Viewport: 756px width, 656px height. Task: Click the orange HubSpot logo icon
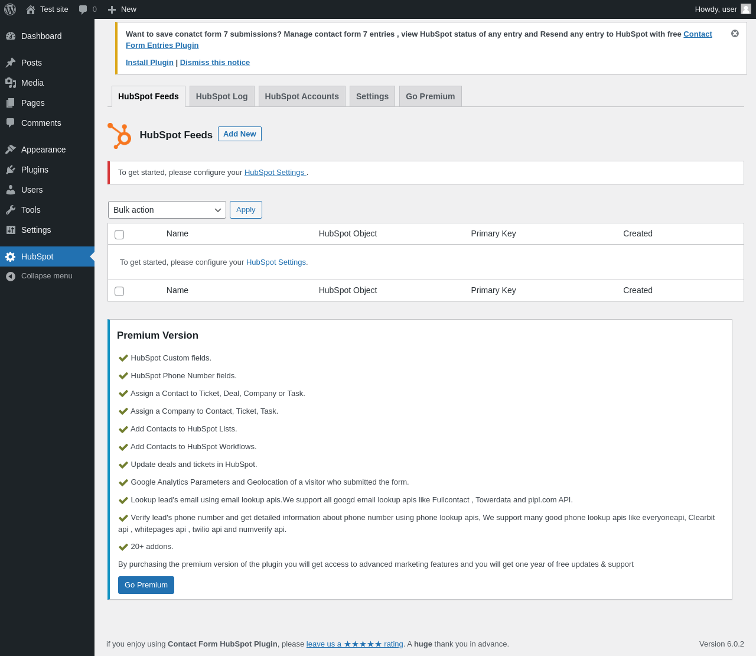[119, 136]
